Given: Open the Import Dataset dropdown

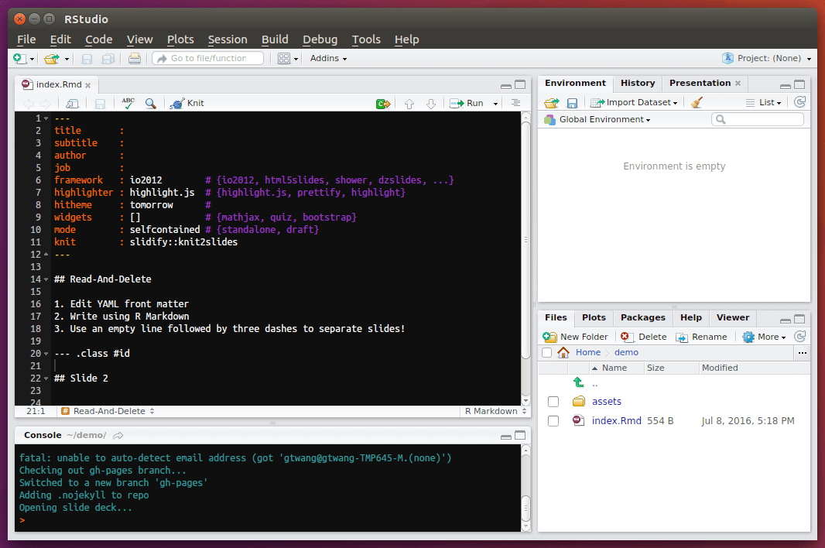Looking at the screenshot, I should 634,101.
